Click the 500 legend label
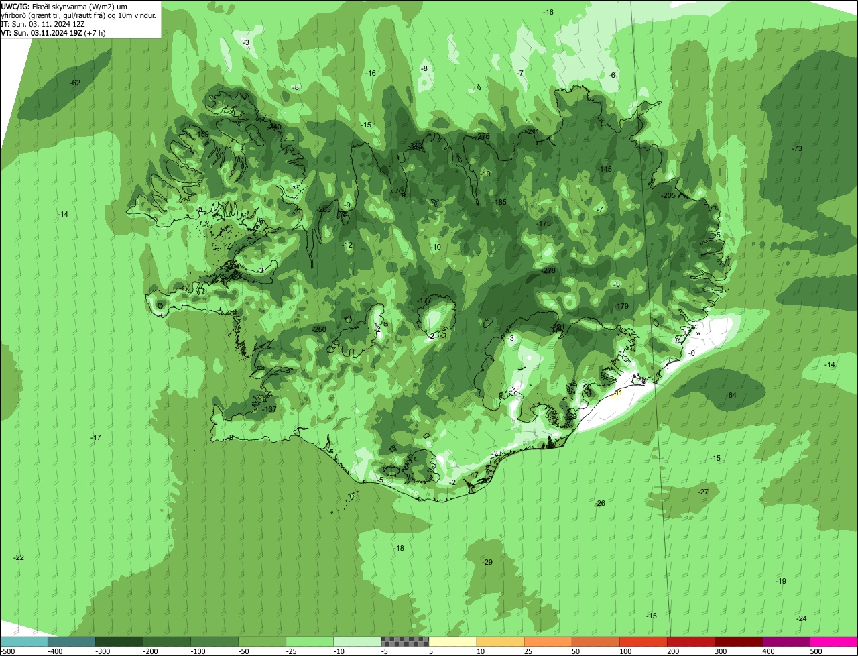The image size is (858, 656). (x=815, y=651)
